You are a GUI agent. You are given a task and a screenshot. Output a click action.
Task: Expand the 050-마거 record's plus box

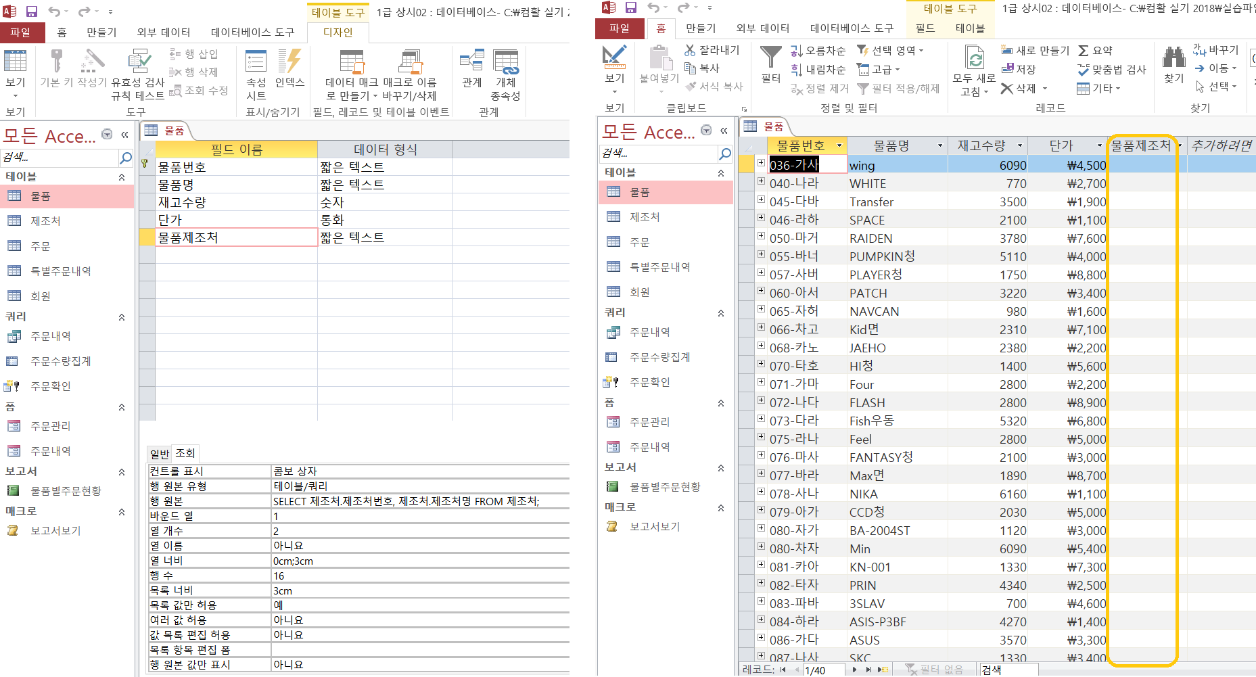761,237
